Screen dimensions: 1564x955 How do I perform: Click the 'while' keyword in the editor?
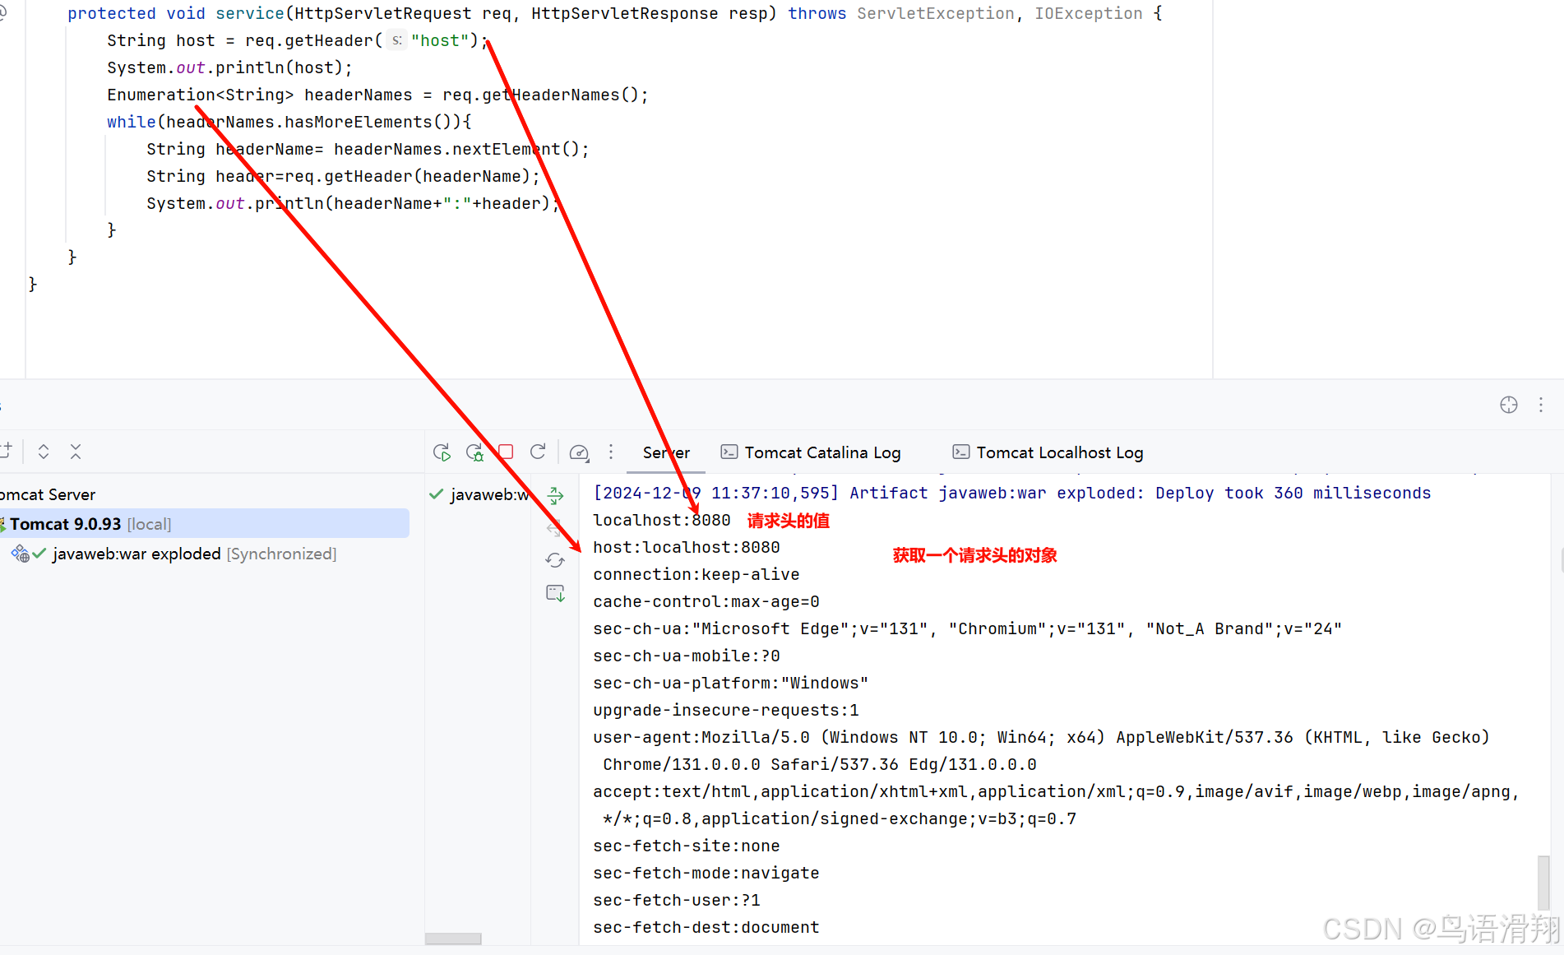point(131,122)
